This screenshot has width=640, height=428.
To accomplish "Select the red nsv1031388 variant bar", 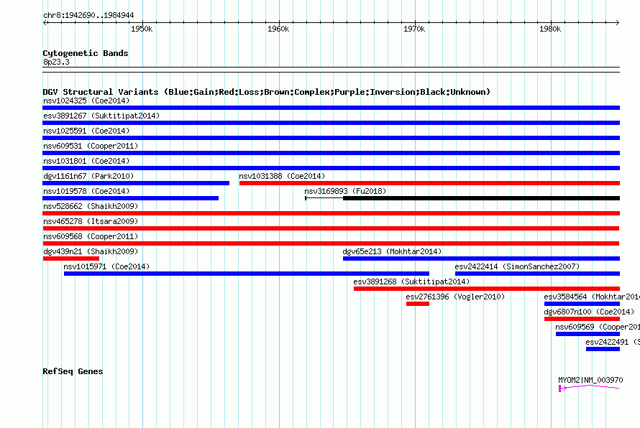I will point(429,183).
